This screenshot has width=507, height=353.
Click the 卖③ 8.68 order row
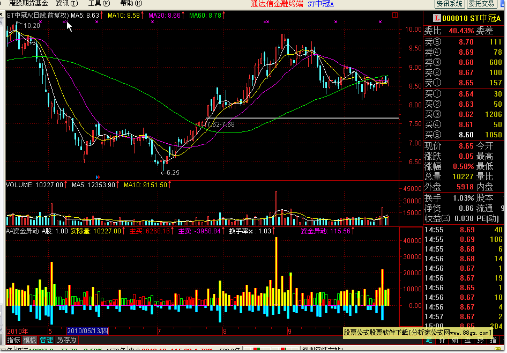pyautogui.click(x=464, y=62)
